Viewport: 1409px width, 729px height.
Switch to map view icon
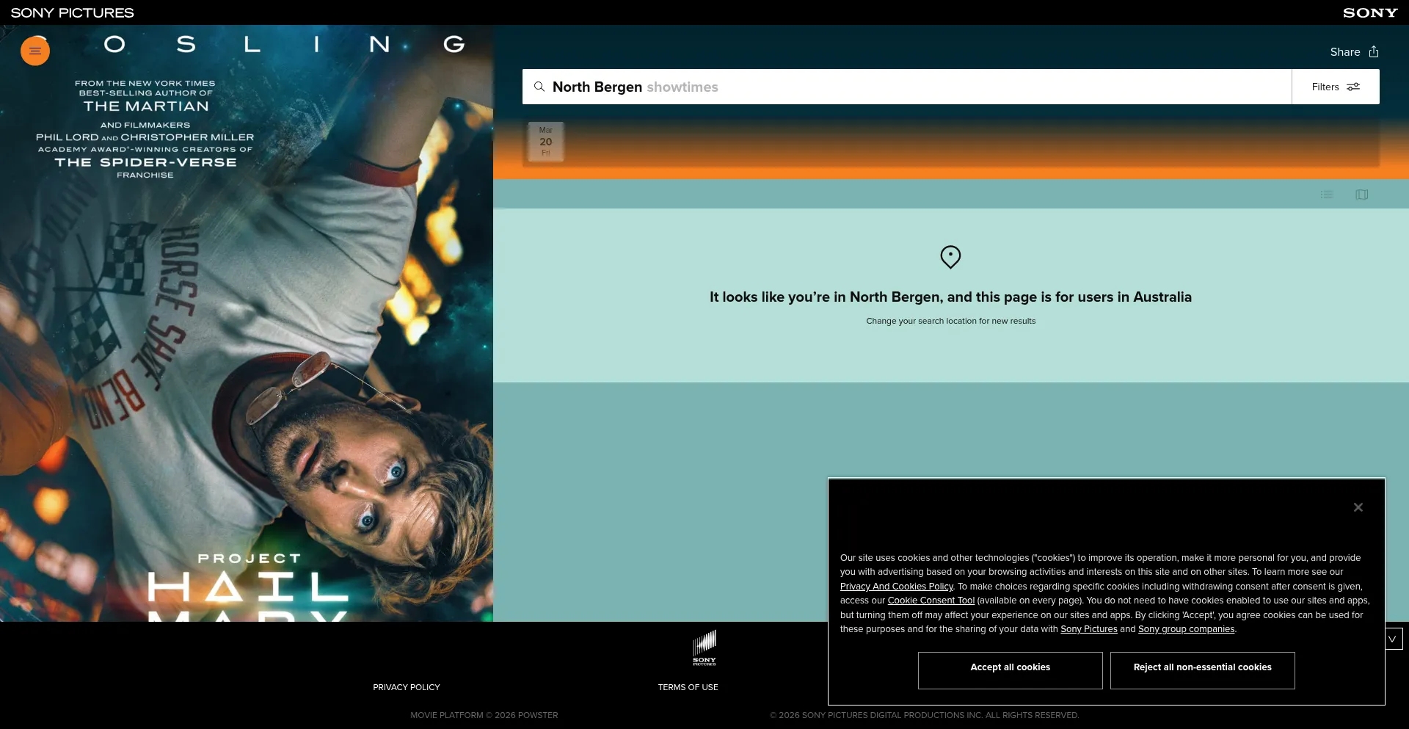(x=1362, y=195)
